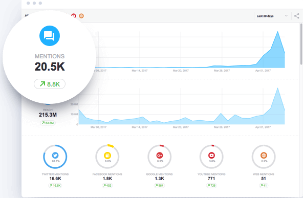
Task: Click the 16.6K Twitter mentions growth badge
Action: click(55, 185)
